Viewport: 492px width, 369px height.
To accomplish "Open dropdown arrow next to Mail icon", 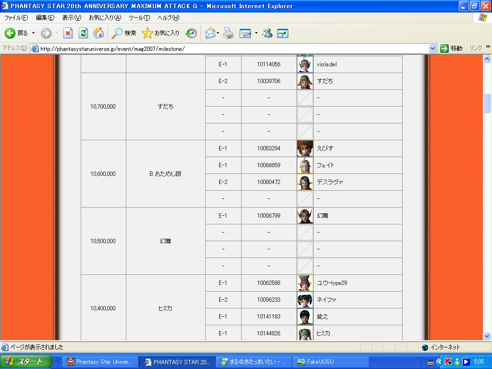I will tap(218, 33).
